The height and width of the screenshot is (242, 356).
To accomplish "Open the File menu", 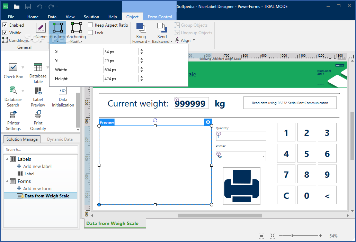I will click(11, 17).
